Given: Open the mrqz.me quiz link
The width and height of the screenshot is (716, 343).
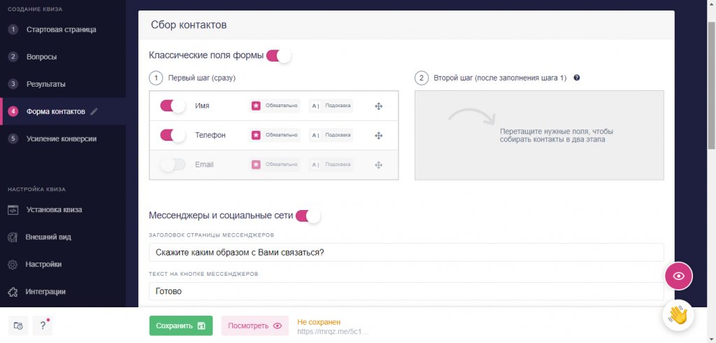Looking at the screenshot, I should click(333, 331).
